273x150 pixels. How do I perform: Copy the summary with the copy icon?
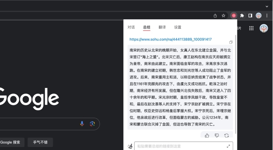click(x=231, y=42)
